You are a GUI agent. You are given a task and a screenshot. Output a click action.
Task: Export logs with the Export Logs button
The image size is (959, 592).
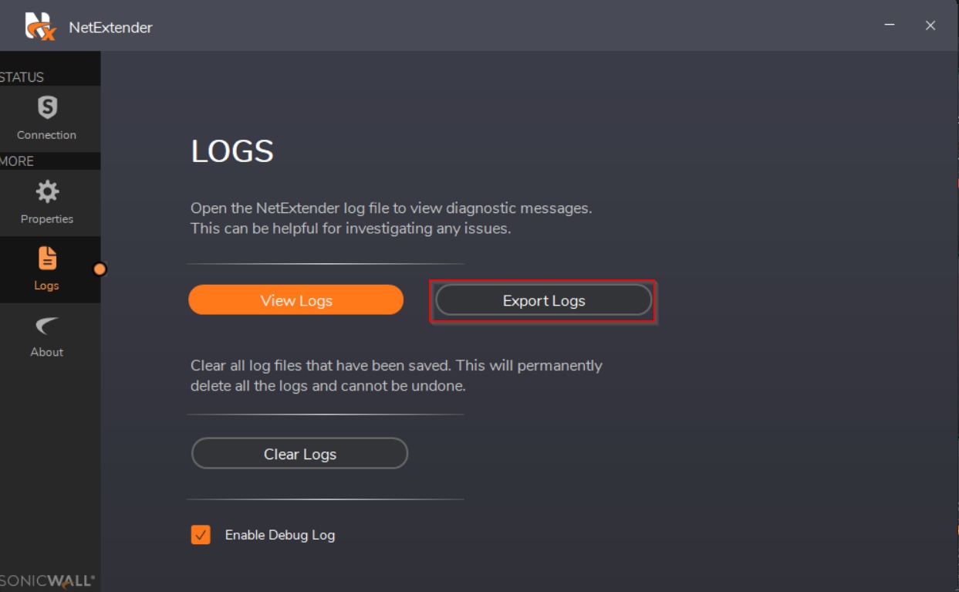point(543,301)
